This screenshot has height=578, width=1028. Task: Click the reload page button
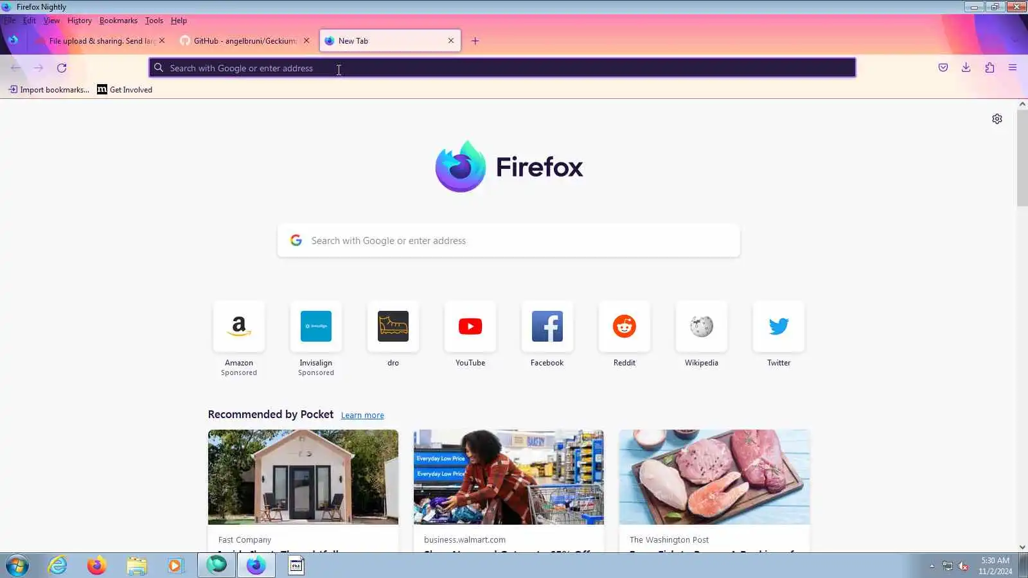click(62, 68)
